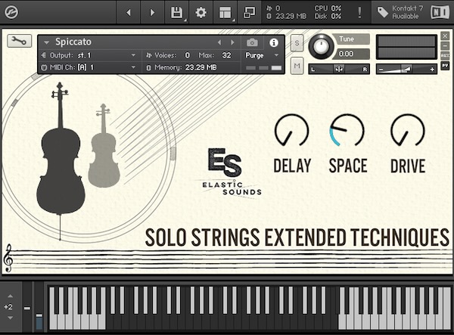This screenshot has height=335, width=454.
Task: Click the workspace layout icon
Action: tap(225, 12)
